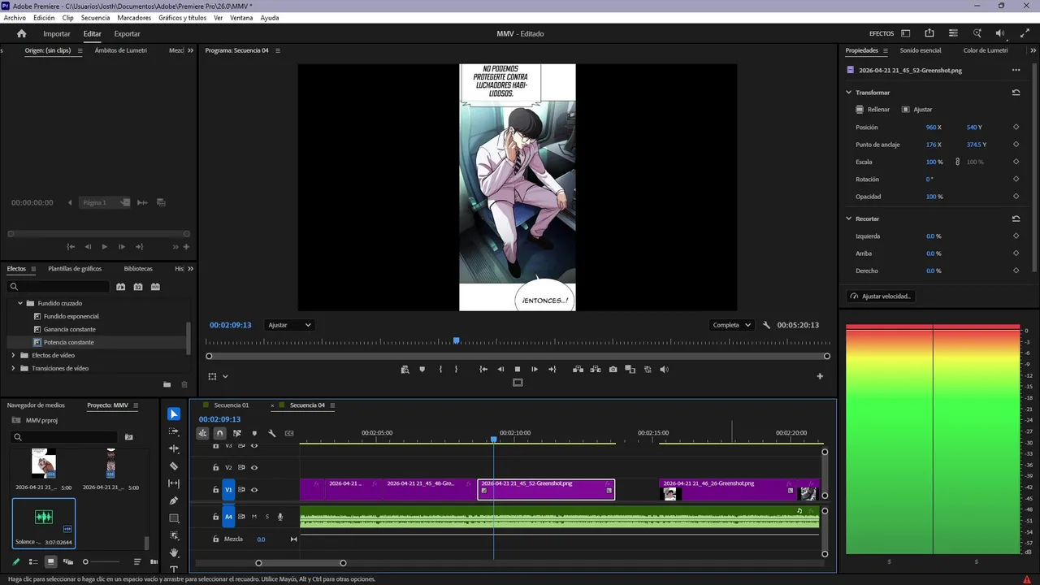Viewport: 1040px width, 585px height.
Task: Stop playback in program monitor
Action: 518,370
